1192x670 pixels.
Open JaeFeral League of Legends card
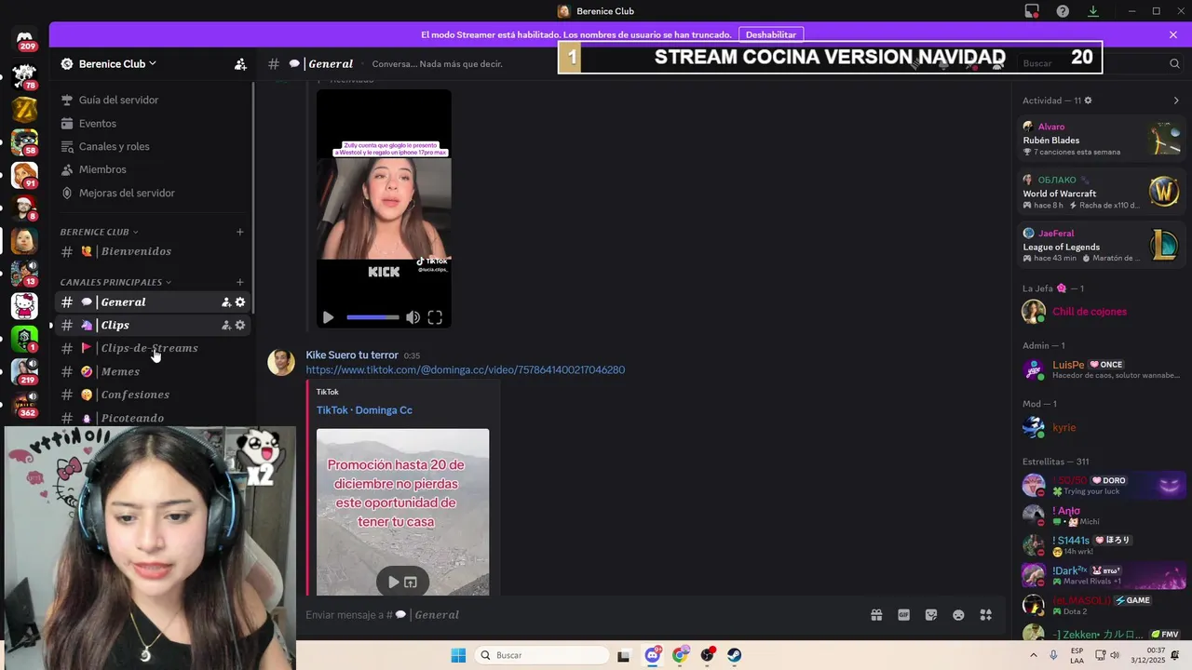click(x=1102, y=246)
